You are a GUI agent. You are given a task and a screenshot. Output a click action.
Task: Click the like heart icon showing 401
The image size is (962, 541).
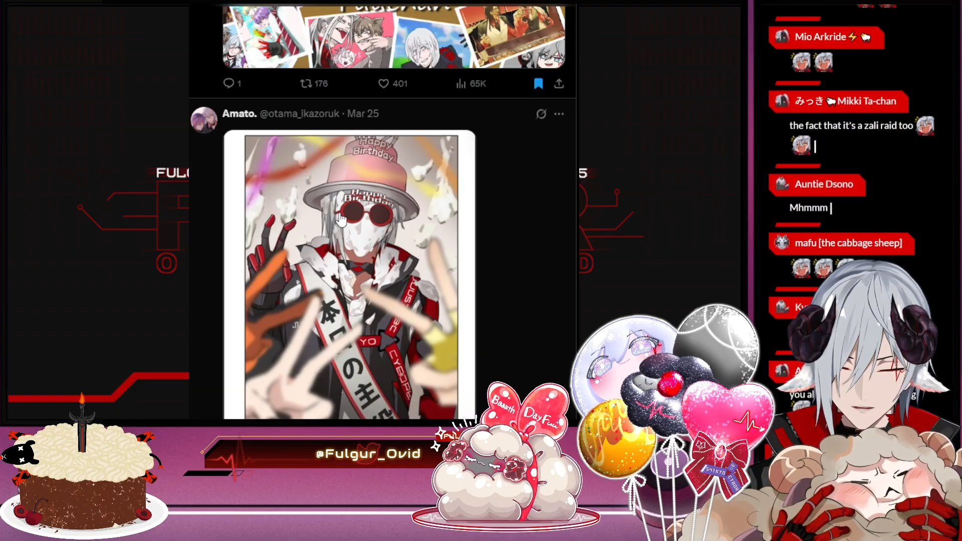tap(383, 83)
